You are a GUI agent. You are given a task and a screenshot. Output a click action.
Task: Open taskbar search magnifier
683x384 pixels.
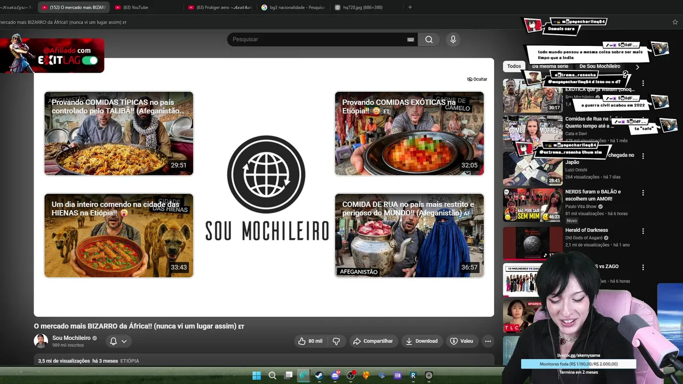coord(272,375)
